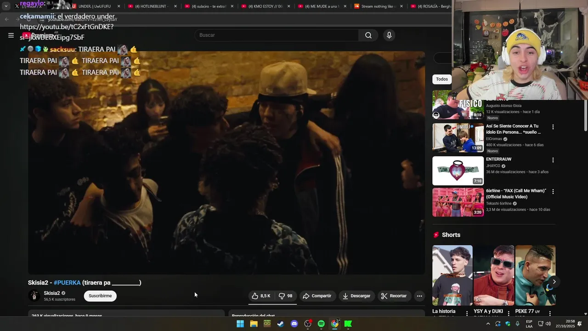Open Windows Security shield tray icon

508,324
